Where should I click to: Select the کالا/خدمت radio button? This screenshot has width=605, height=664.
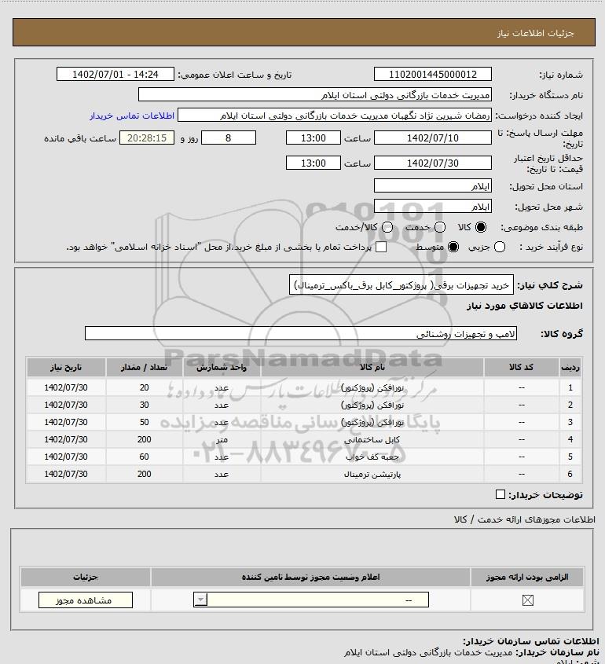387,227
